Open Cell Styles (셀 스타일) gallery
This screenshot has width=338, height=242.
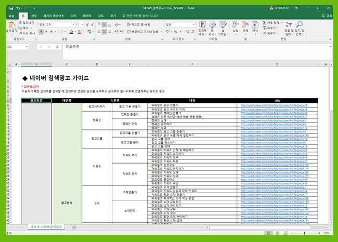point(223,29)
